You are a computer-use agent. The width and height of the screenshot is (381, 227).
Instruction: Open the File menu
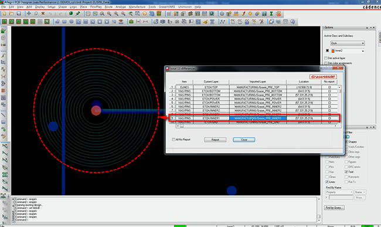coord(3,7)
